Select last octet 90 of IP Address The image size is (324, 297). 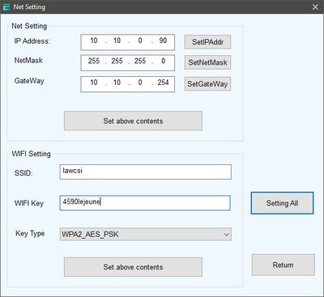pyautogui.click(x=163, y=40)
